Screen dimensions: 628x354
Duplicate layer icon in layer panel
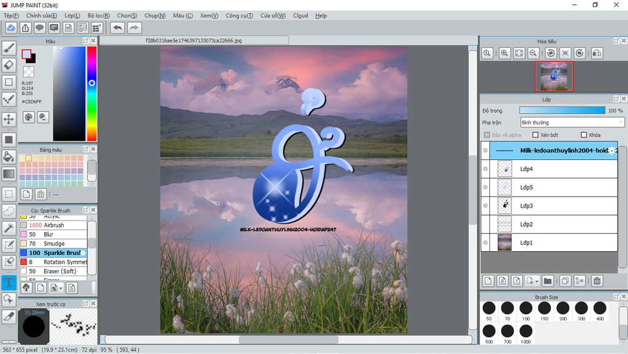[x=565, y=281]
